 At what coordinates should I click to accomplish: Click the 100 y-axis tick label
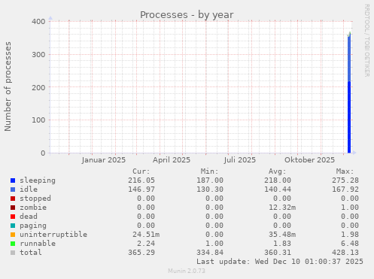pos(38,120)
